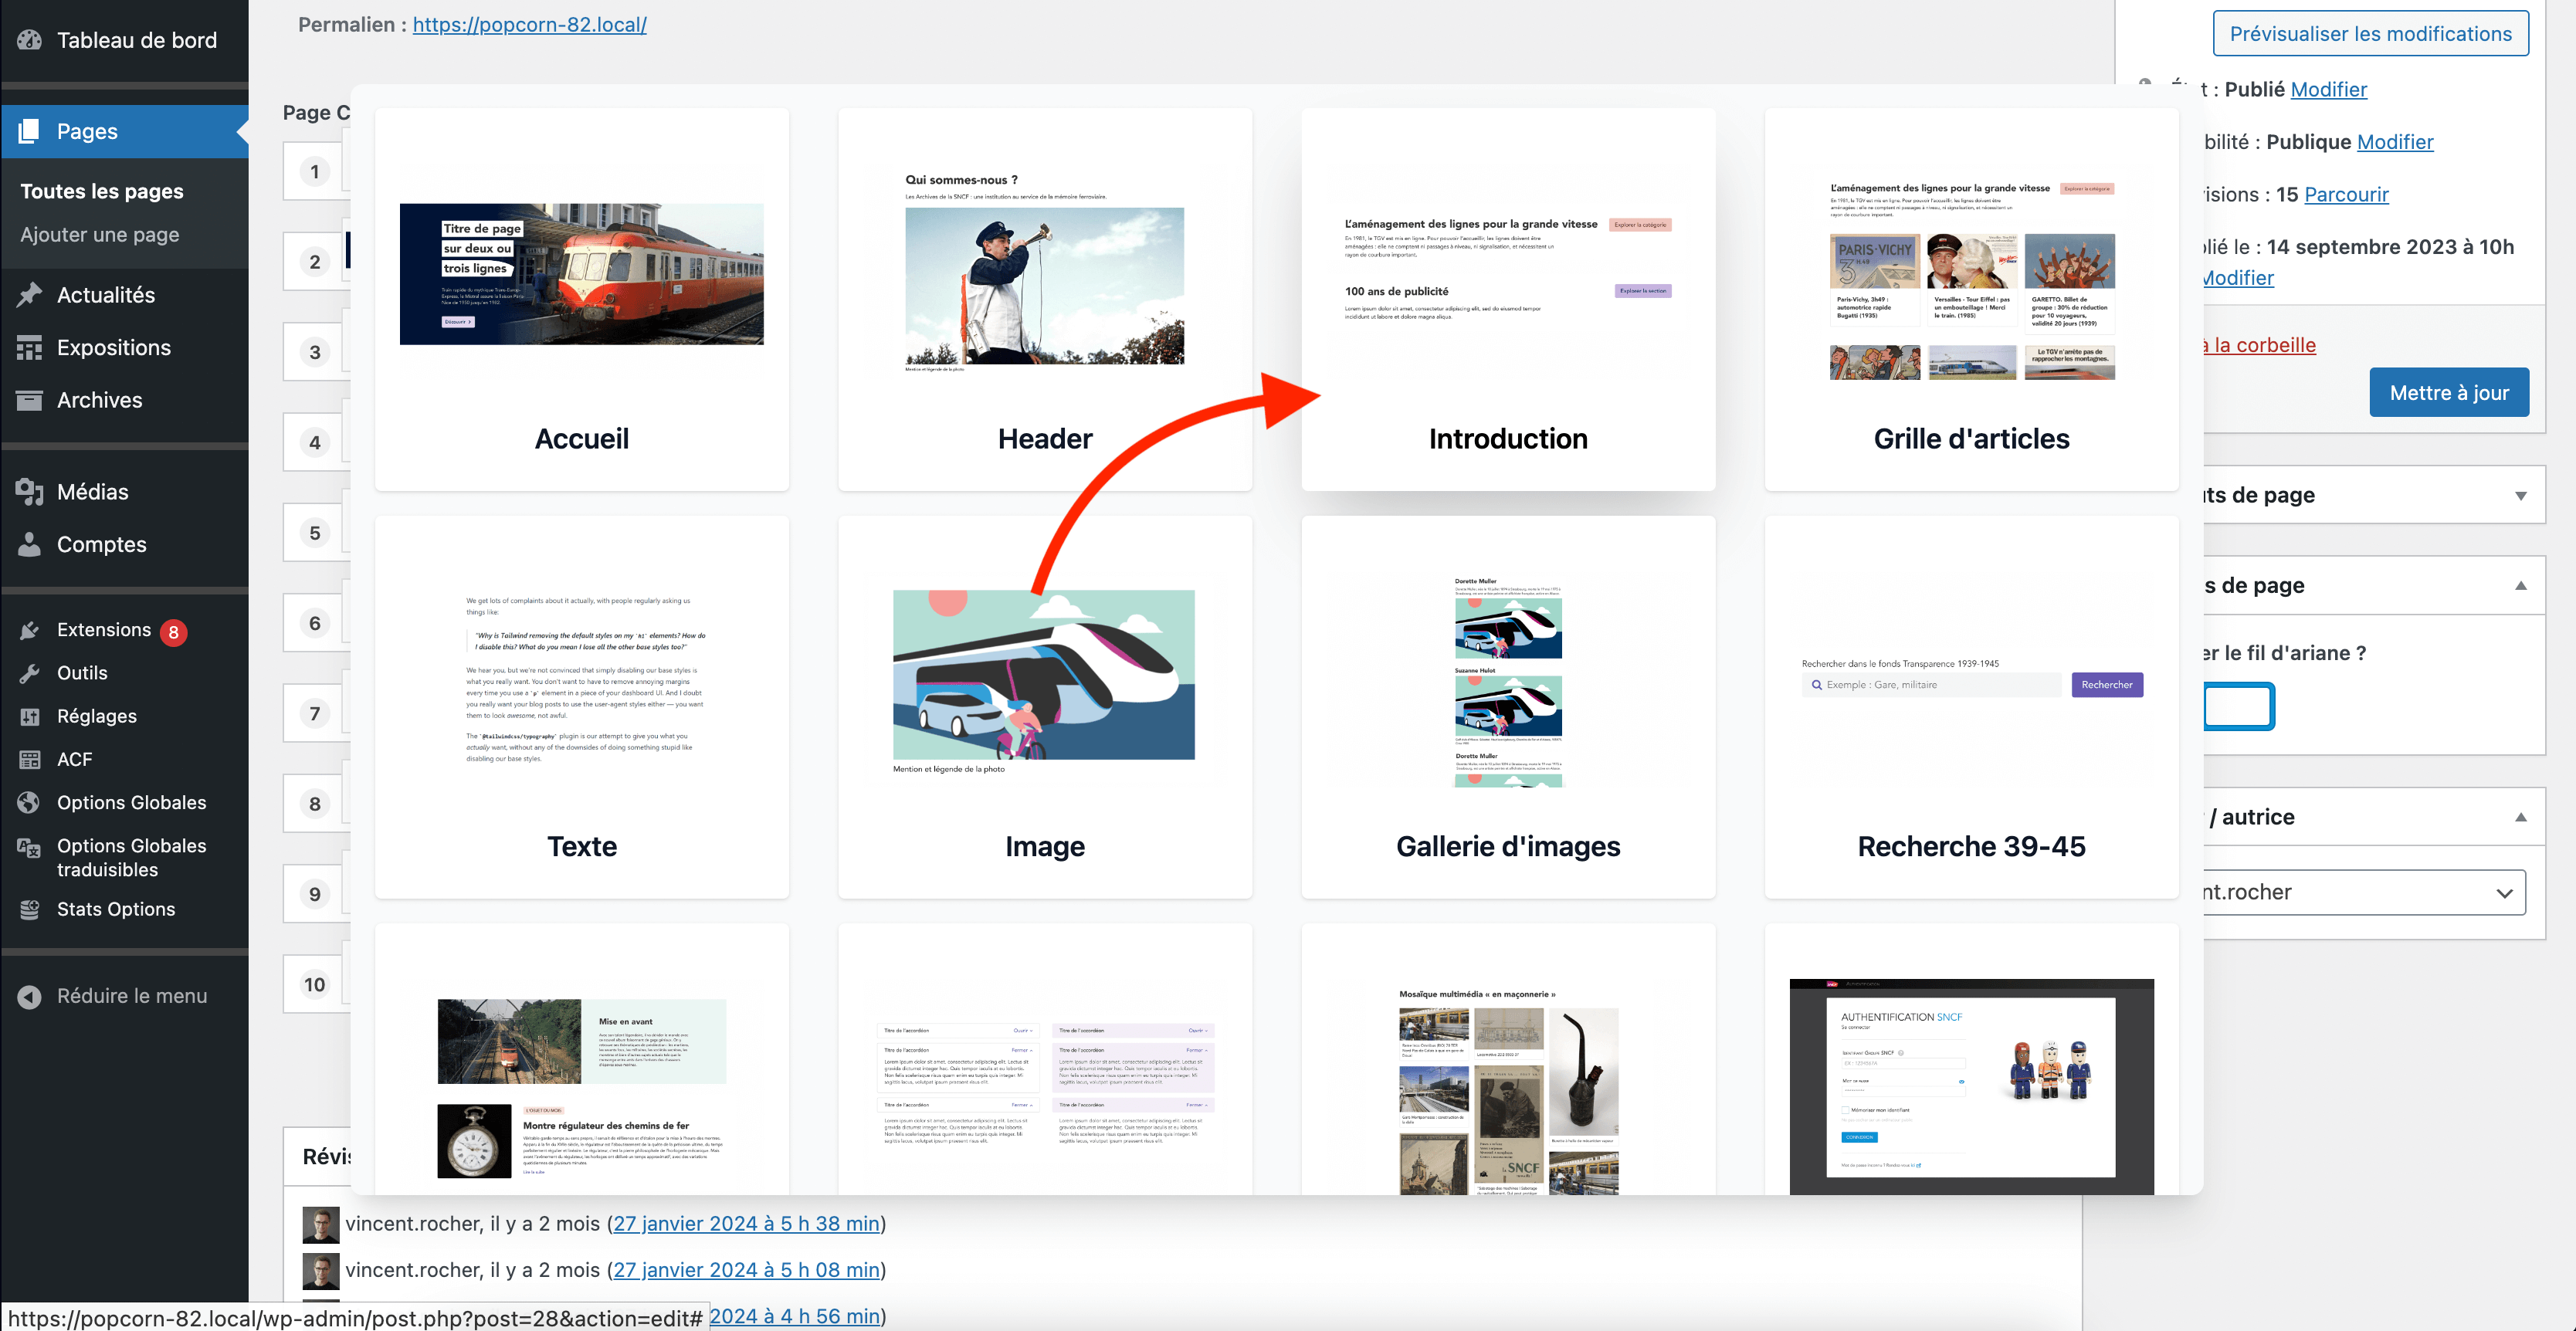Image resolution: width=2576 pixels, height=1331 pixels.
Task: Choose the Accueil layout card
Action: tap(582, 300)
